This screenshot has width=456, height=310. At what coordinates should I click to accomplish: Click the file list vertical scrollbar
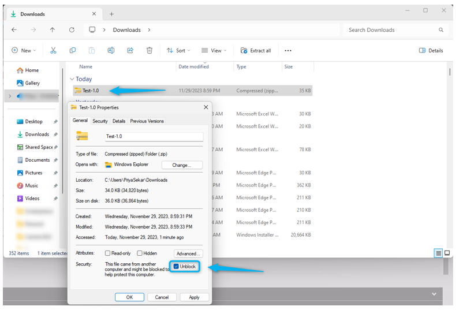pos(450,72)
